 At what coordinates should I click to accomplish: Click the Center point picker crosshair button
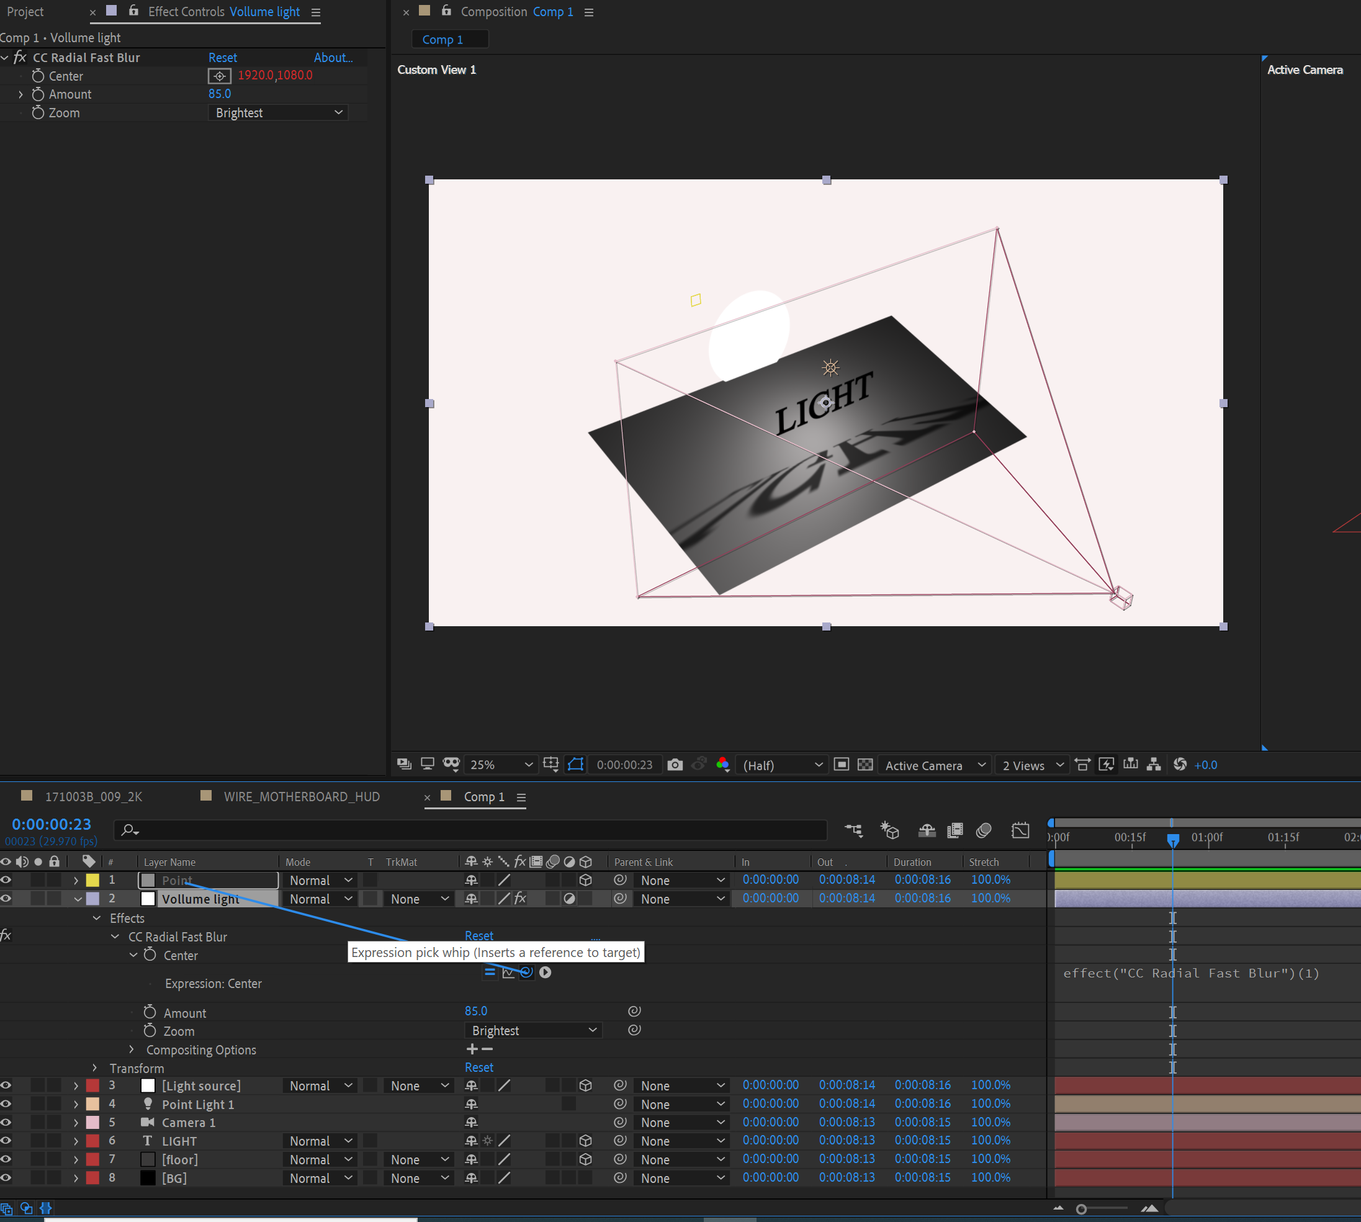pos(220,76)
